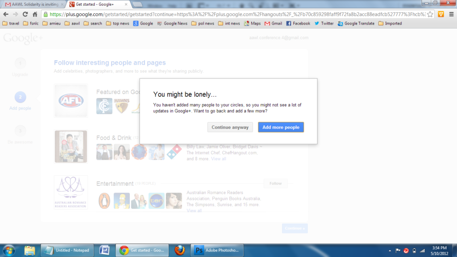Open the Maps bookmark
The height and width of the screenshot is (257, 457).
(253, 23)
